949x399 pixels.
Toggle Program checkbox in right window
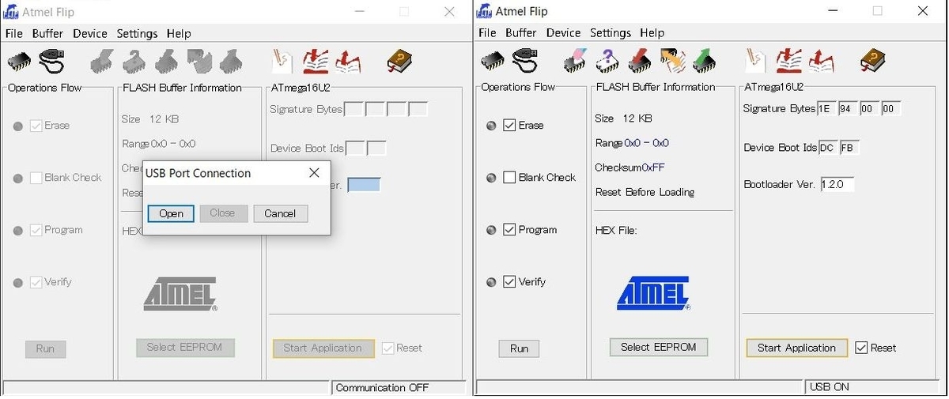[509, 230]
